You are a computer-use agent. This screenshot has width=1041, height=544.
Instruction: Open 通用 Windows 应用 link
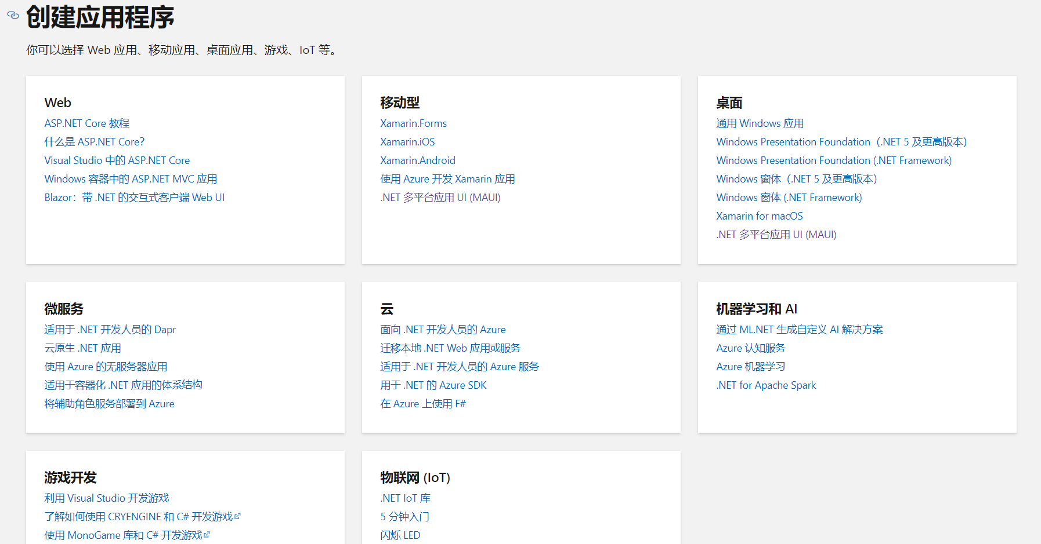coord(760,123)
